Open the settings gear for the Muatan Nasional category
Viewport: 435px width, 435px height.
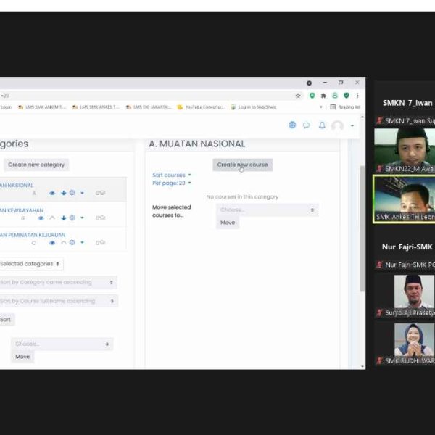[x=72, y=193]
